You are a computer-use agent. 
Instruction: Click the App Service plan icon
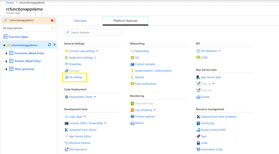pyautogui.click(x=198, y=77)
